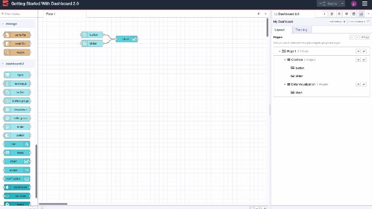Image resolution: width=372 pixels, height=209 pixels.
Task: Select the chart node in palette
Action: point(17,161)
